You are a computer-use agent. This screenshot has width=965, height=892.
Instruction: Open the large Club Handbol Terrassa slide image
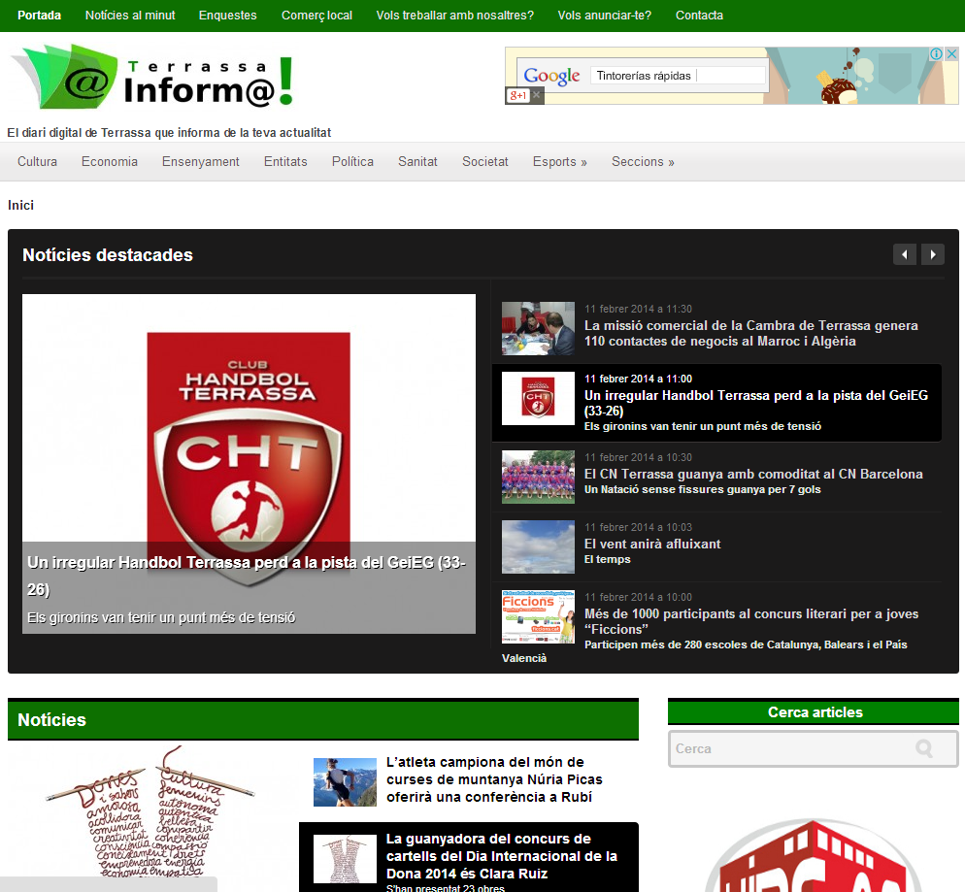click(x=249, y=418)
